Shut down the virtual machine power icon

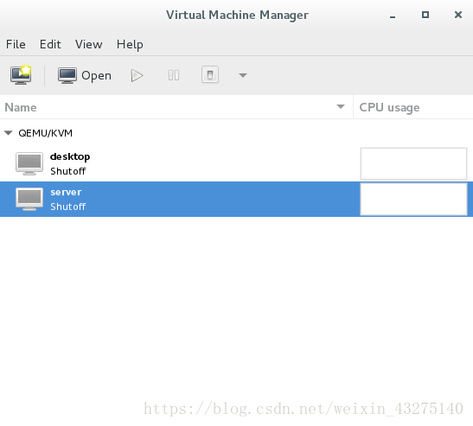pyautogui.click(x=210, y=75)
